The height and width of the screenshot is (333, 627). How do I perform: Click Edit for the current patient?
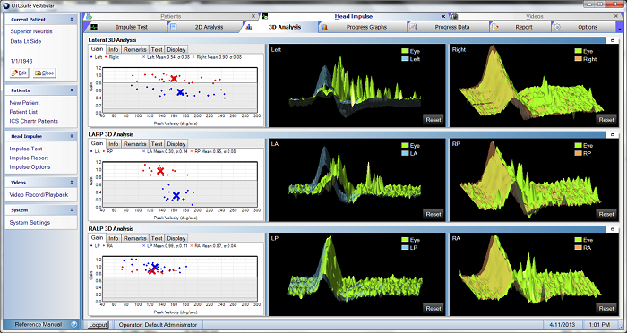(x=19, y=73)
